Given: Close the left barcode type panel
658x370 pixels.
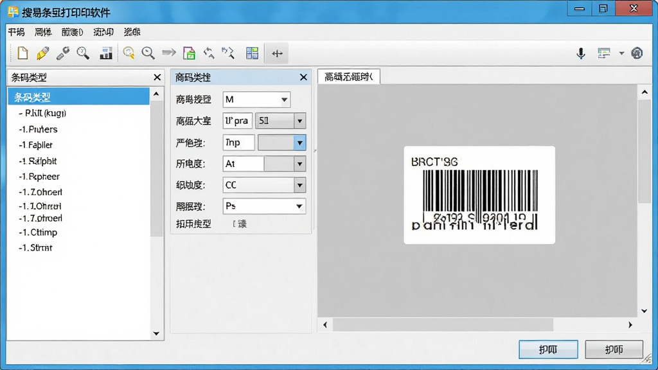Looking at the screenshot, I should click(x=157, y=77).
